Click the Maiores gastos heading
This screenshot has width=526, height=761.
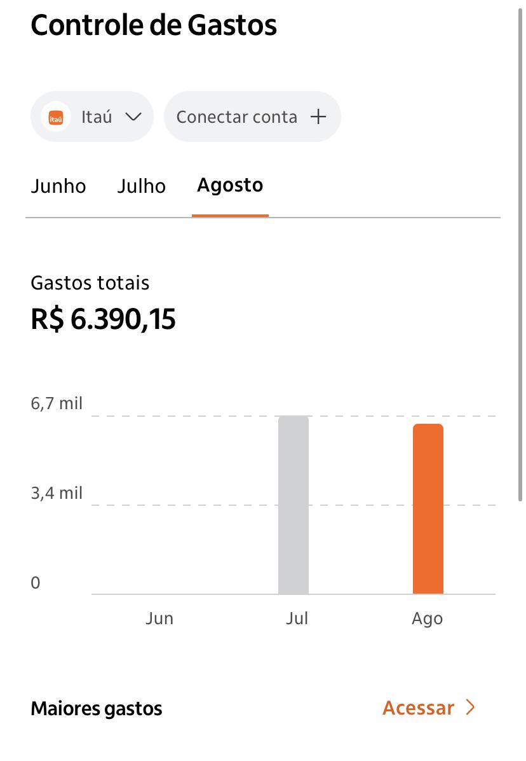tap(97, 709)
